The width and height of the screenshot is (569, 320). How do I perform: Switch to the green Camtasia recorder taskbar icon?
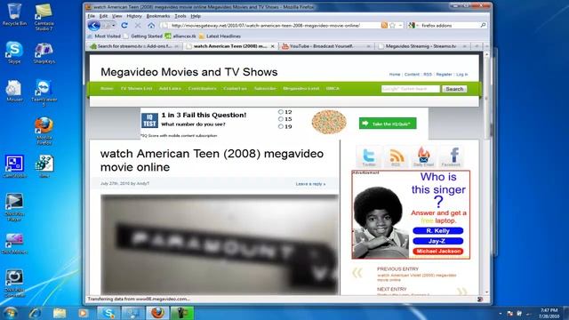tap(182, 313)
